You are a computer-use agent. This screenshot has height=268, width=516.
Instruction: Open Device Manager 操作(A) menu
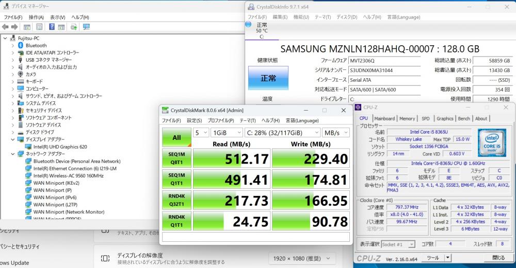36,17
